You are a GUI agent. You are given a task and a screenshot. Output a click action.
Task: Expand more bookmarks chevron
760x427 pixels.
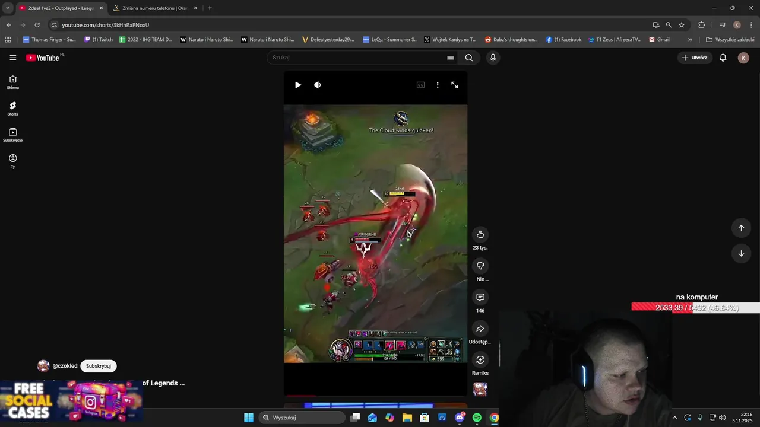pyautogui.click(x=690, y=40)
